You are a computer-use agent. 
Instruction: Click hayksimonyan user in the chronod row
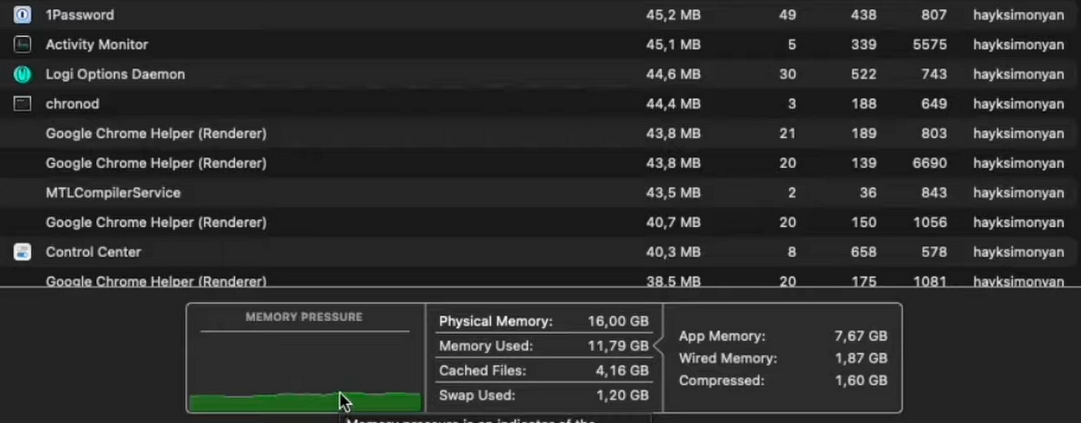pos(1018,104)
